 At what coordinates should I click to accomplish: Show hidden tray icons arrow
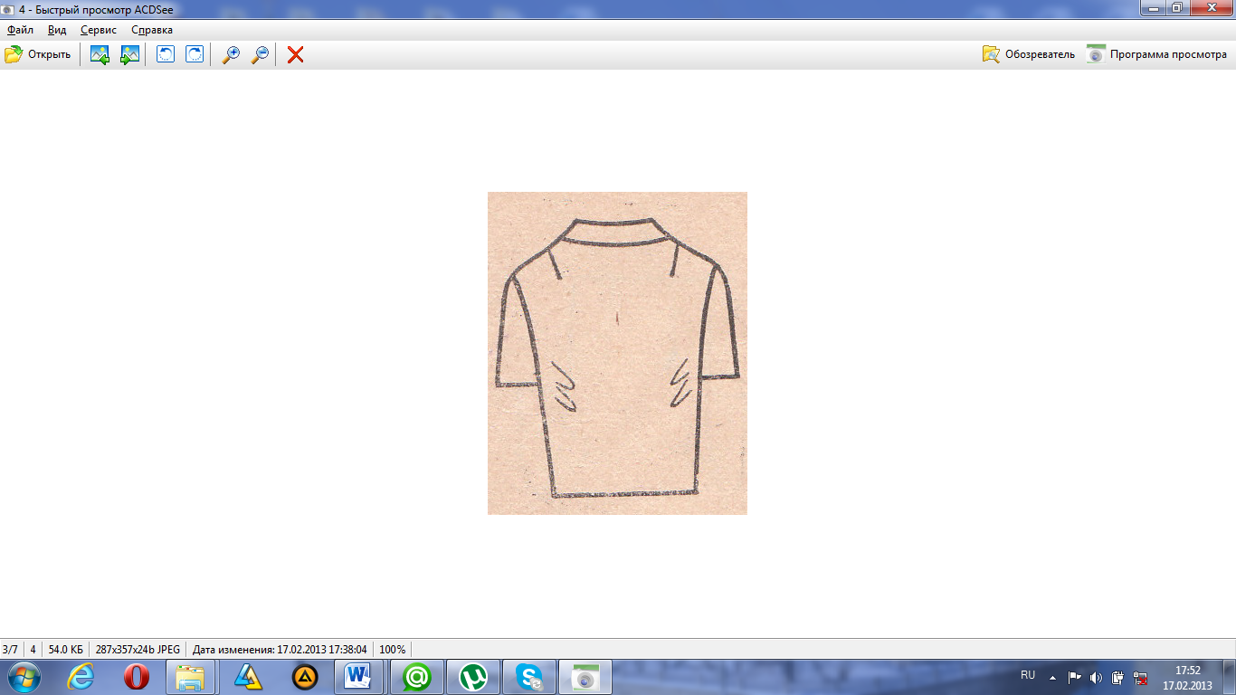coord(1052,677)
